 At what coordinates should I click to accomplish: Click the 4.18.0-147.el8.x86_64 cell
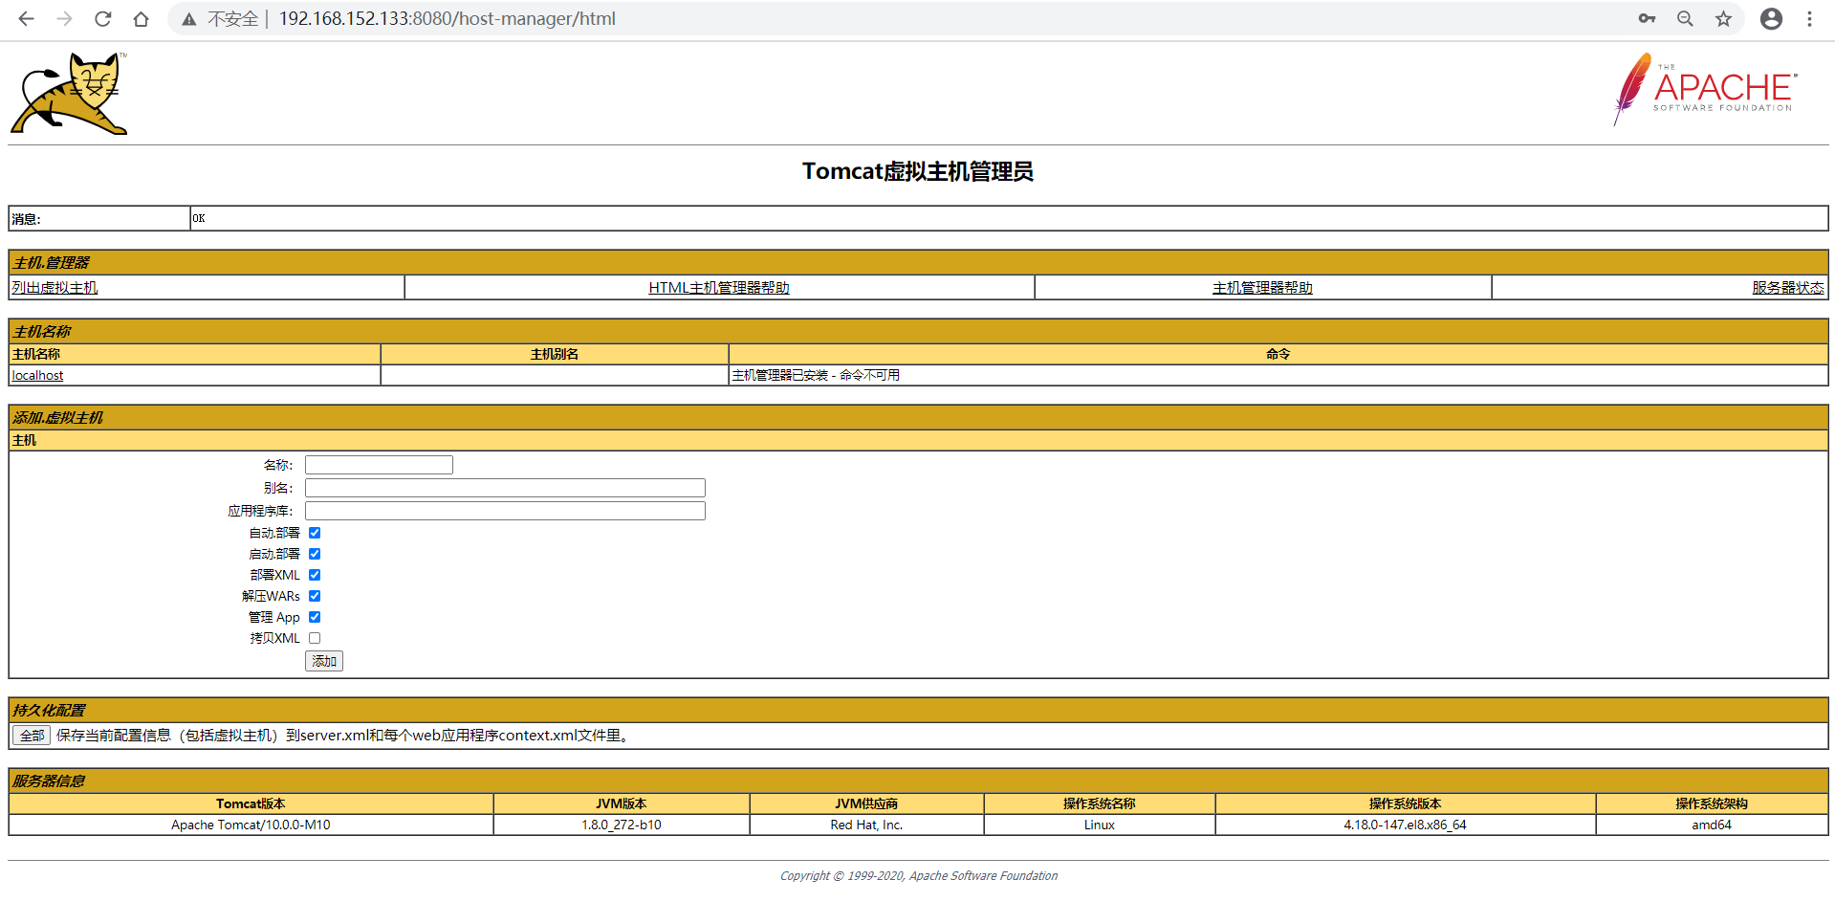click(1405, 825)
